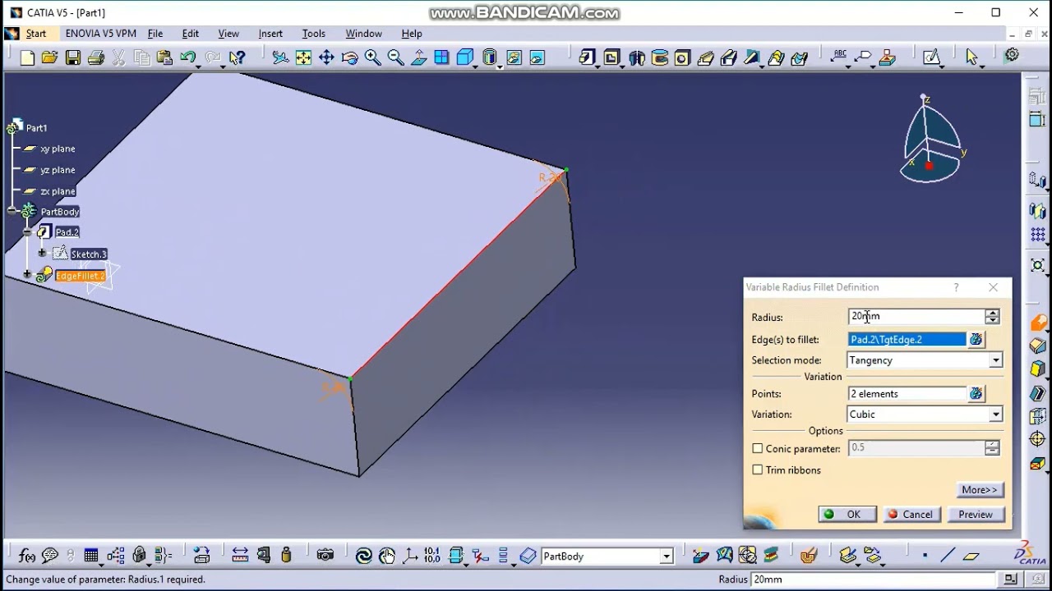The height and width of the screenshot is (591, 1052).
Task: Click the dialog help question mark
Action: (956, 287)
